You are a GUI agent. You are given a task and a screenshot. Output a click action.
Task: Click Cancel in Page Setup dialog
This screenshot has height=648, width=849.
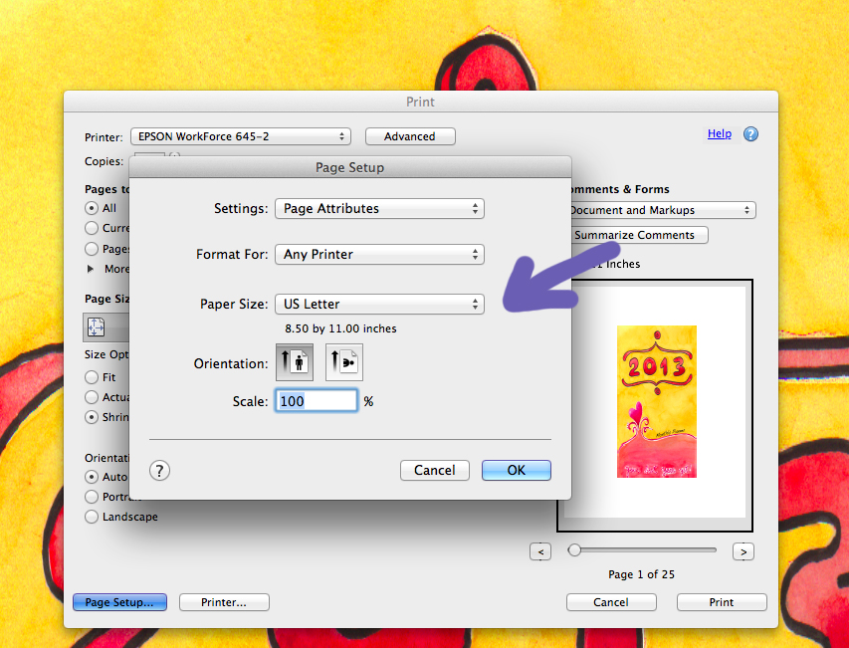(434, 470)
